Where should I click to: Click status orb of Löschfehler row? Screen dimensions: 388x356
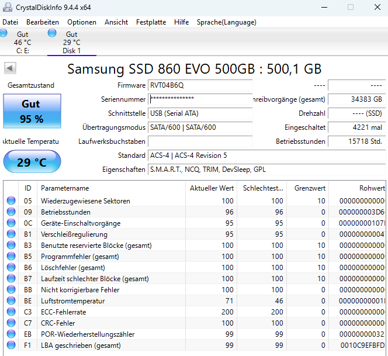click(11, 267)
